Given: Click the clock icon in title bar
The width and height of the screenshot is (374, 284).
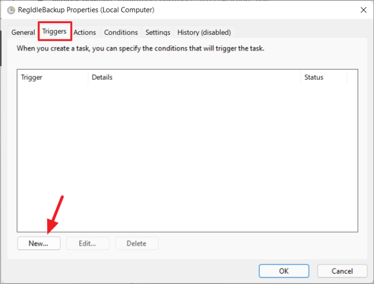Looking at the screenshot, I should [x=11, y=10].
